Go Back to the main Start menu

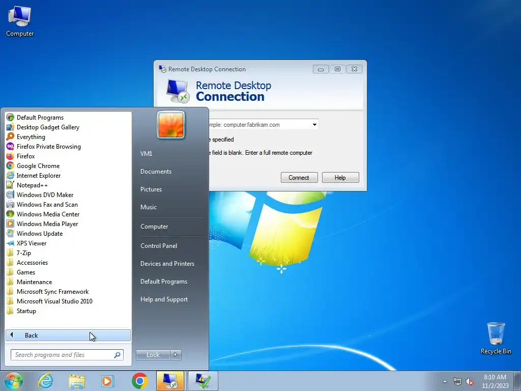coord(68,335)
